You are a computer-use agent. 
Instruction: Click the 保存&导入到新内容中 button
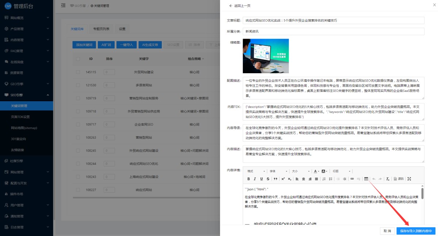[416, 231]
